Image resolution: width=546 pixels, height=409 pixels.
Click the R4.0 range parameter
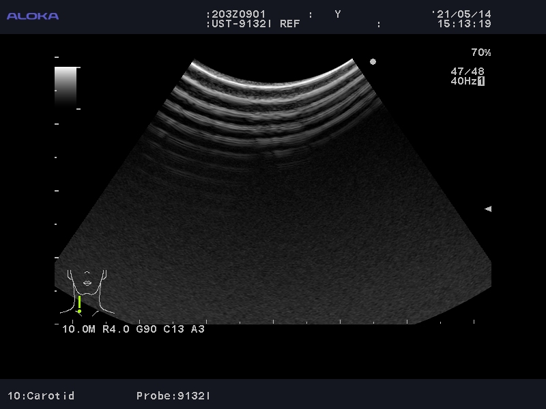pos(115,329)
